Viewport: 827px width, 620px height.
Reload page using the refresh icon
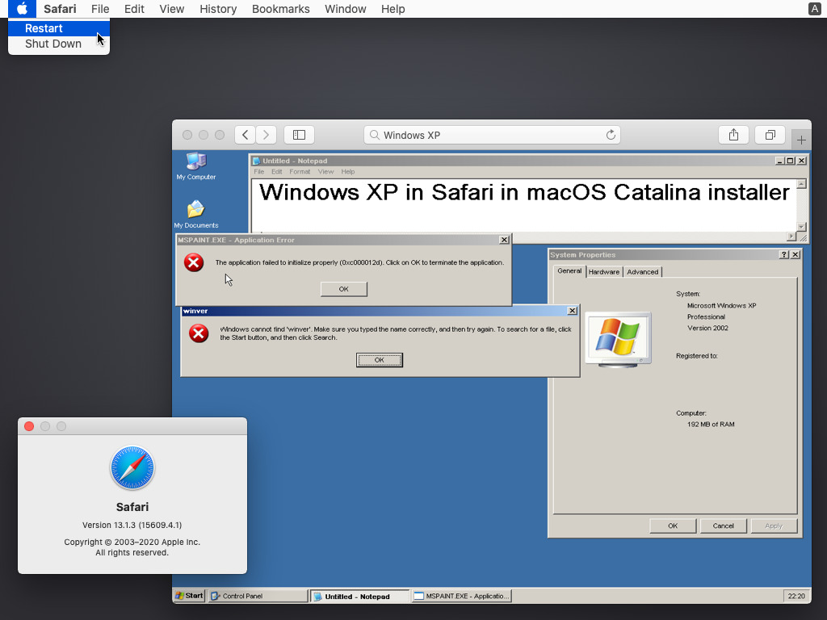click(x=611, y=135)
